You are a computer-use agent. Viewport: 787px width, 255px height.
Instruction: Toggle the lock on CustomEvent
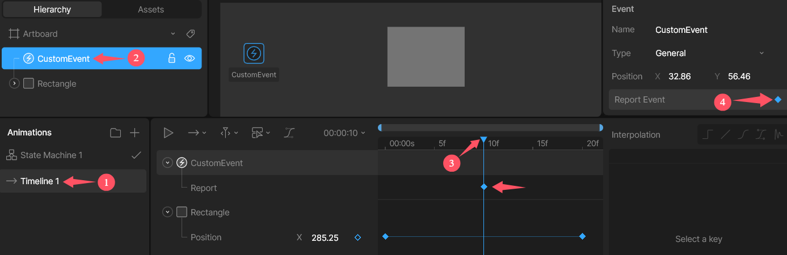(x=171, y=58)
